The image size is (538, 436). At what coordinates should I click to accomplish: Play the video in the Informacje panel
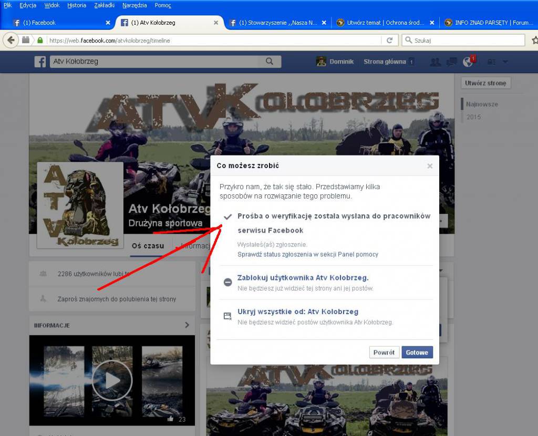point(112,380)
